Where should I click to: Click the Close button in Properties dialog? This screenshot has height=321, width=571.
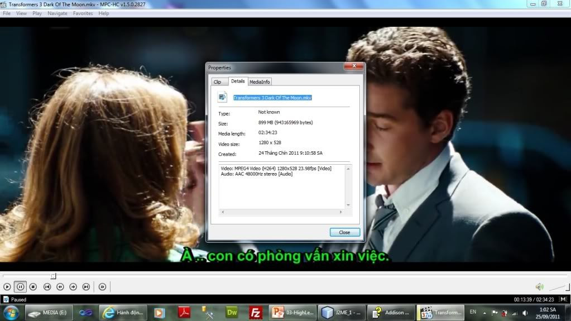pos(344,232)
